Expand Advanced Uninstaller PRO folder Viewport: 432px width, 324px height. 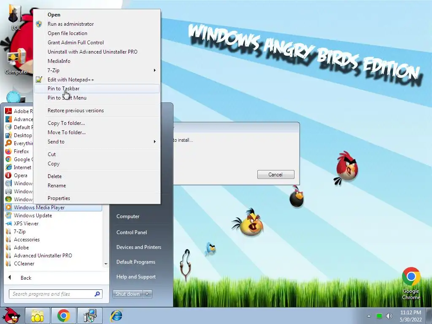click(43, 255)
